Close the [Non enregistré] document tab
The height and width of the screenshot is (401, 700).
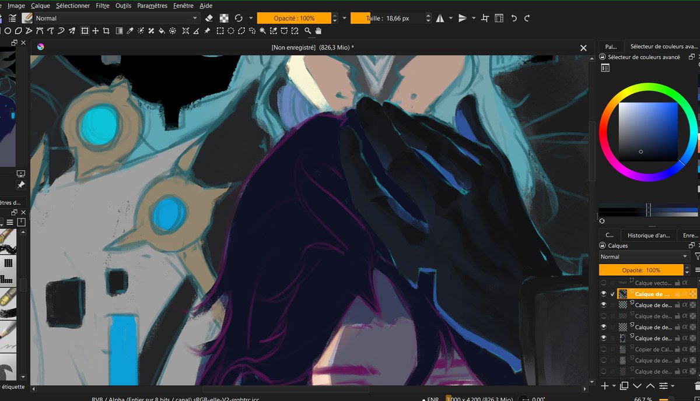coord(583,48)
